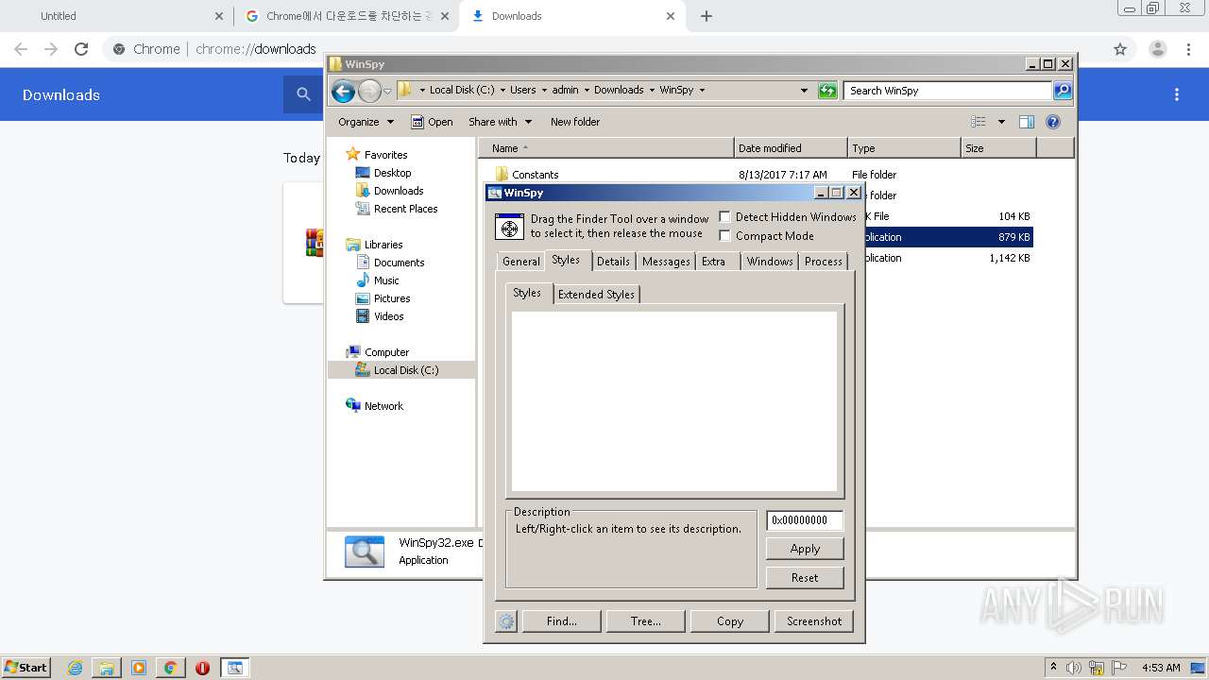Open the view options dropdown arrow
The image size is (1209, 680).
click(1001, 122)
